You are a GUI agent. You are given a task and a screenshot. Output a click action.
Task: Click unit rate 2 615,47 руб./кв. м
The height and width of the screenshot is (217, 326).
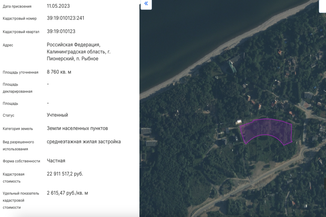point(67,193)
